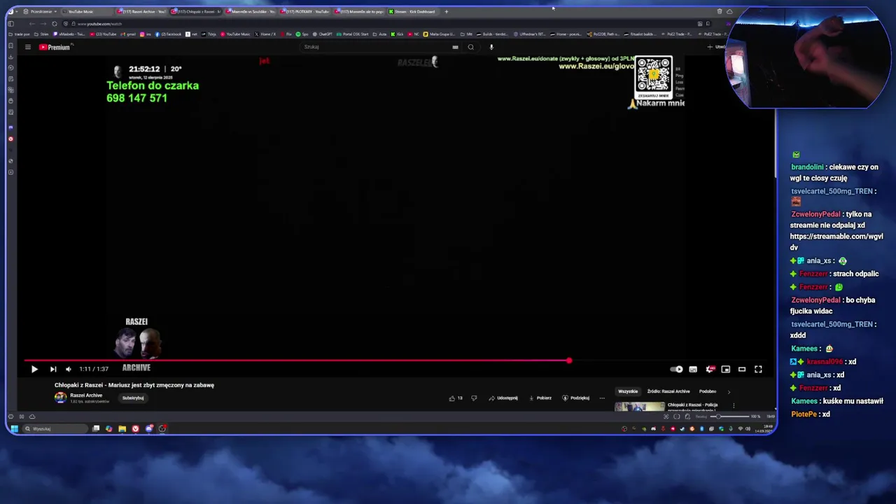
Task: Enter fullscreen mode
Action: click(758, 369)
